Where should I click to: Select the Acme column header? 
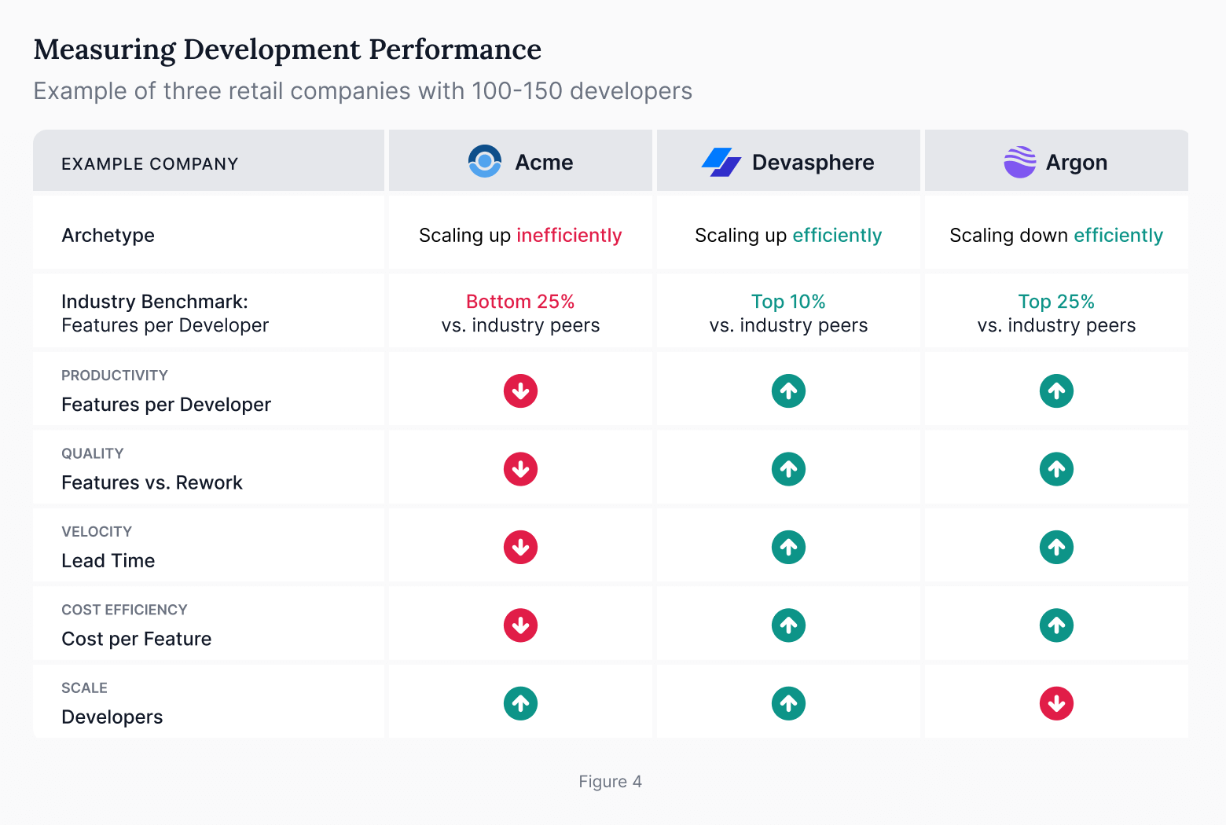pyautogui.click(x=520, y=161)
